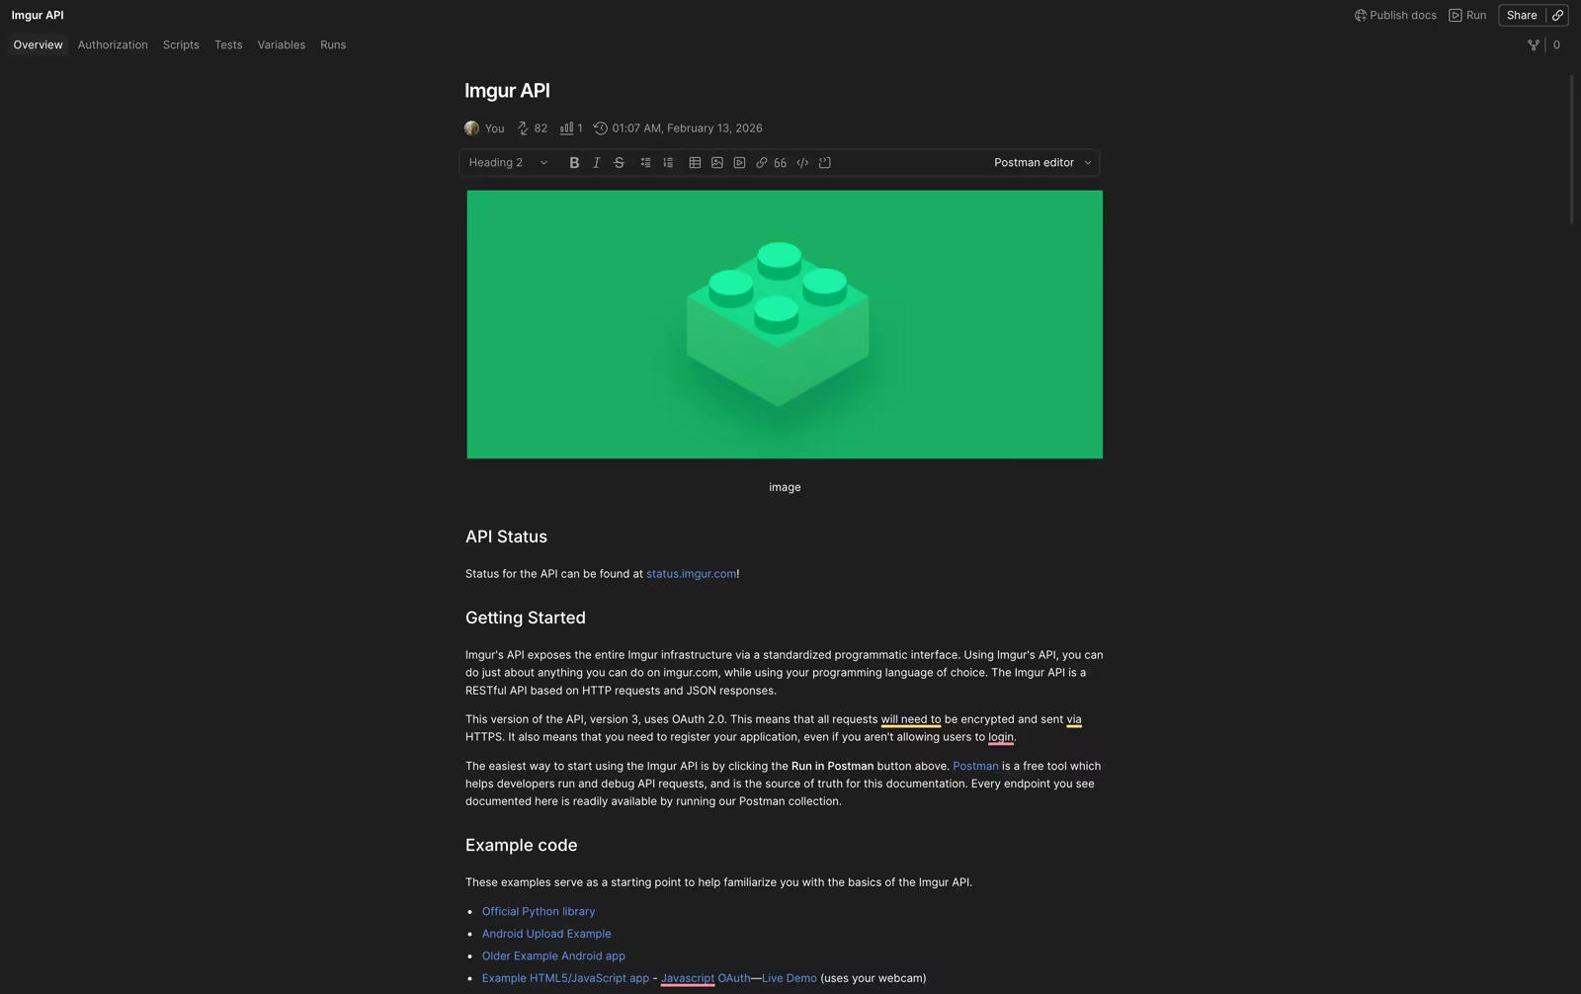1581x994 pixels.
Task: Open the Live Demo link
Action: tap(790, 978)
